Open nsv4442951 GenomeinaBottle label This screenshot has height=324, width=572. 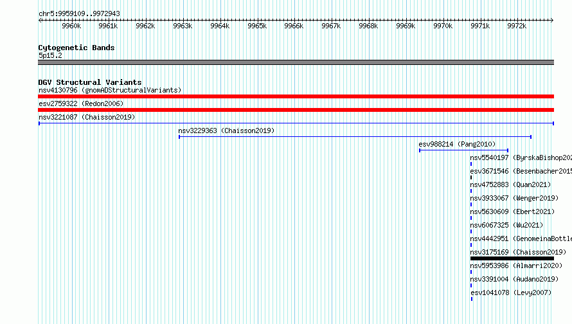point(521,239)
